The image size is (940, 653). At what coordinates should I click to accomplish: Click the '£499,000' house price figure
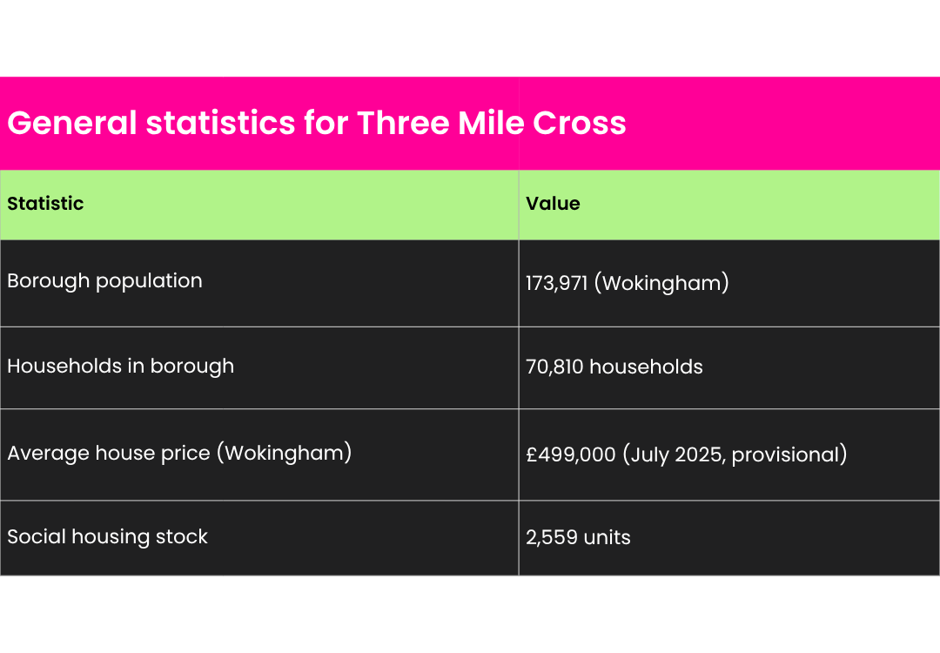(571, 454)
